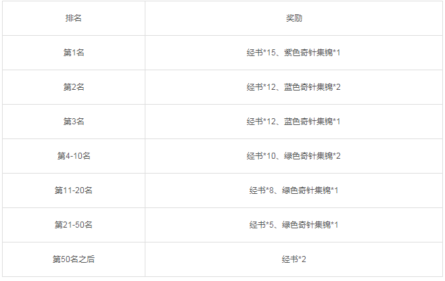Click the 第11-20名 rank cell

73,190
